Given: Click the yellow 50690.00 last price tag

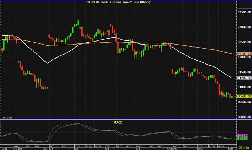Looking at the screenshot, I should [244, 96].
